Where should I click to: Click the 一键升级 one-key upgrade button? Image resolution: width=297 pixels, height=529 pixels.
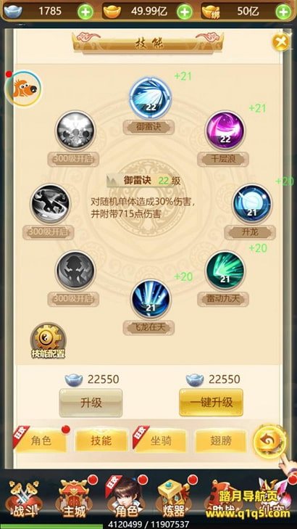point(211,403)
